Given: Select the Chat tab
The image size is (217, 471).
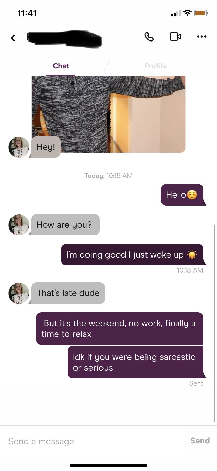Looking at the screenshot, I should tap(61, 66).
